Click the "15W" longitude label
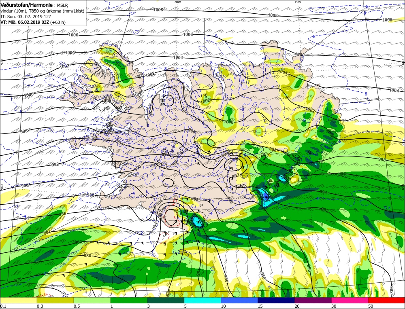 point(298,2)
